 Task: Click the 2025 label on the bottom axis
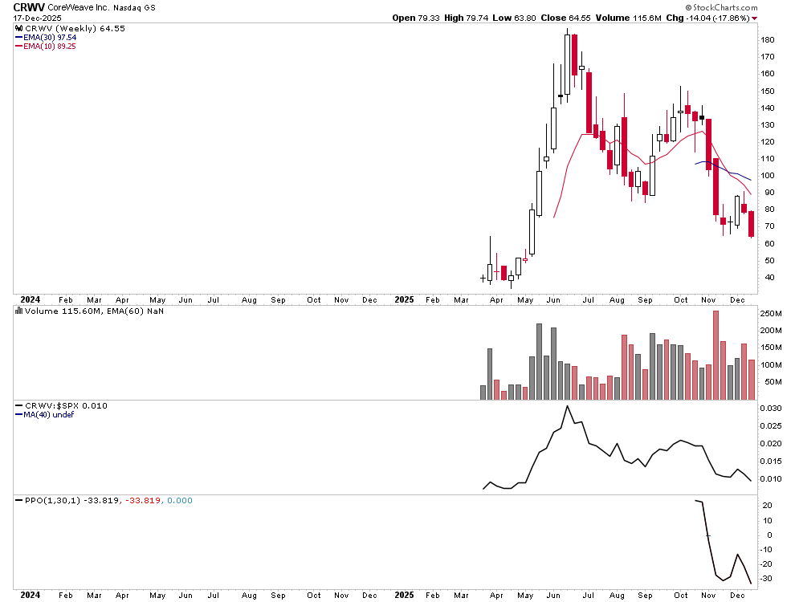point(404,595)
